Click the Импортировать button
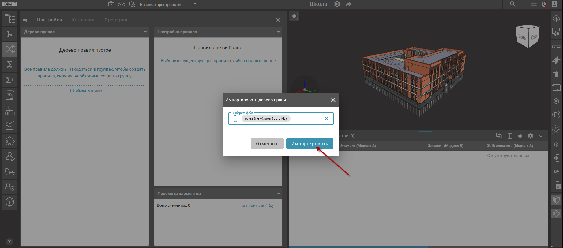Viewport: 563px width, 248px height. 310,144
